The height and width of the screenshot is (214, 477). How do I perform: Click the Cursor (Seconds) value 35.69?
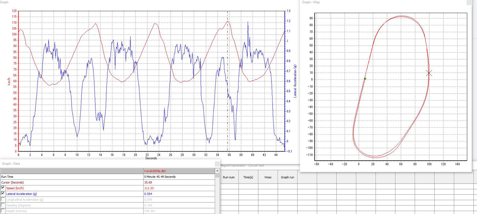click(148, 182)
